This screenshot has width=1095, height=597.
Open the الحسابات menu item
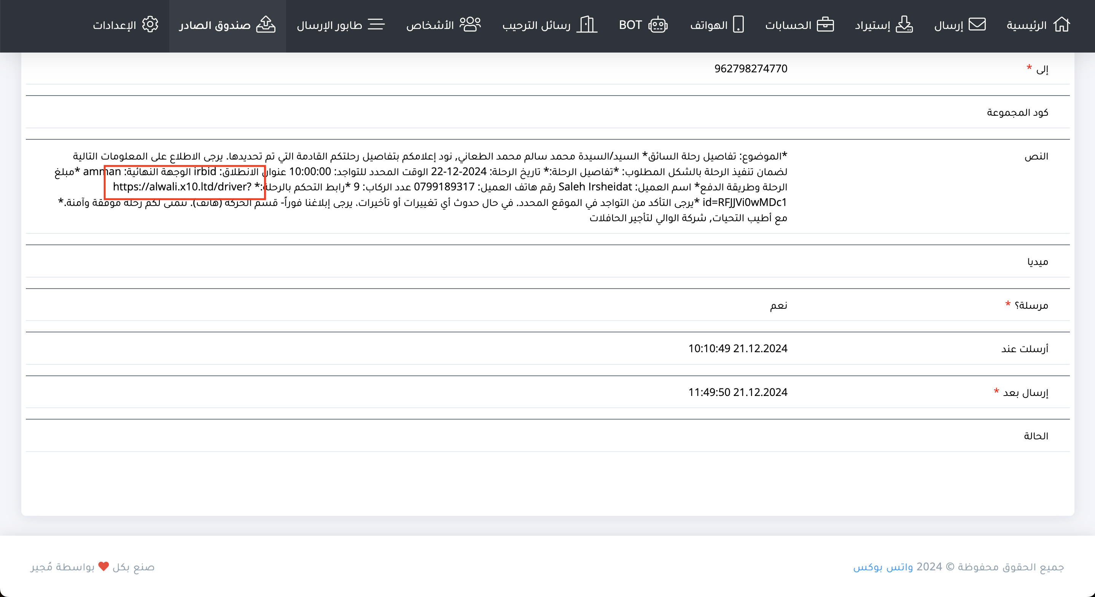788,26
